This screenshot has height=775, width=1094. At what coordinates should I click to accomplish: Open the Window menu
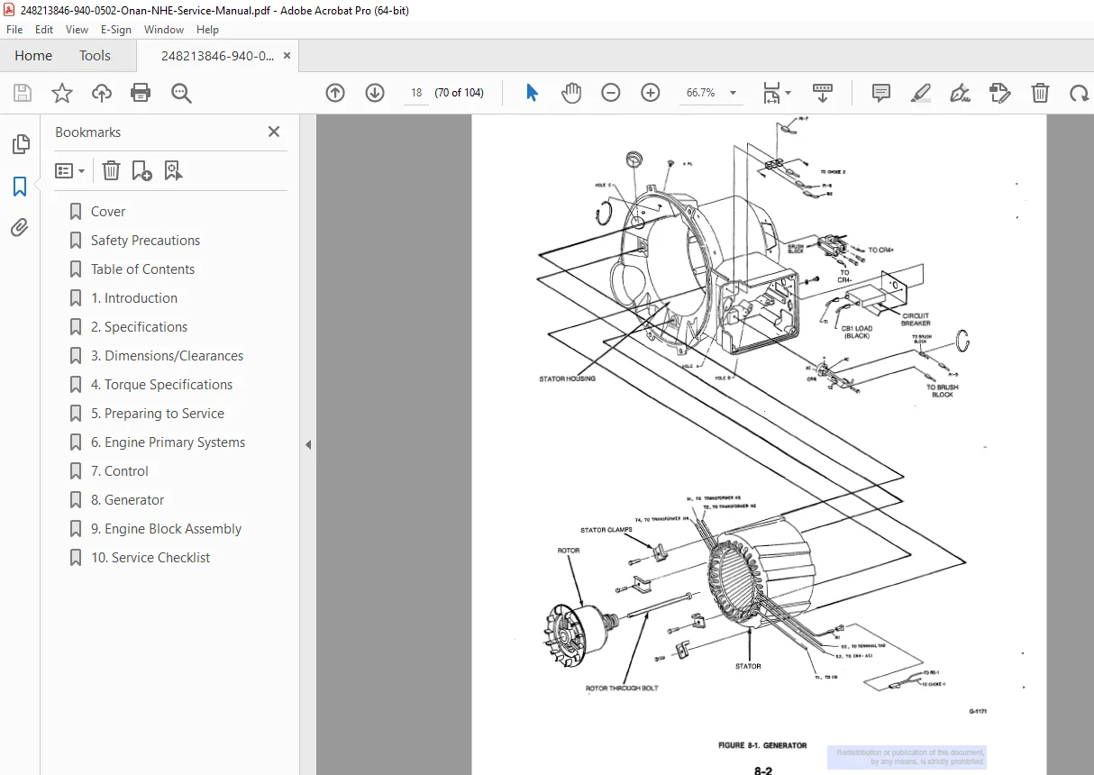tap(164, 30)
